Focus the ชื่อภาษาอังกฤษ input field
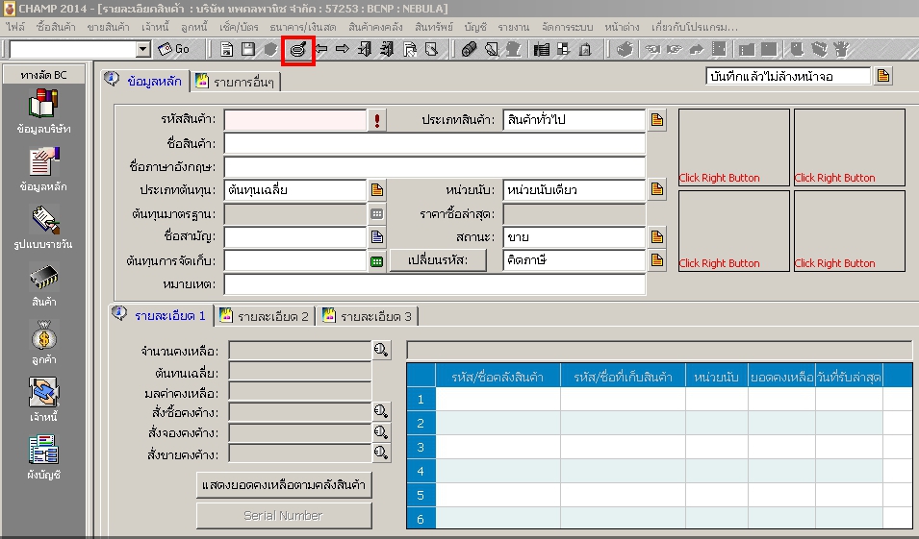Image resolution: width=919 pixels, height=539 pixels. [x=434, y=167]
